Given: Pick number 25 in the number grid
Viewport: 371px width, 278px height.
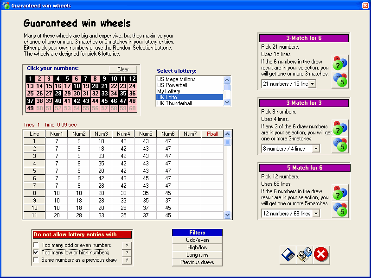Looking at the screenshot, I should [30, 94].
